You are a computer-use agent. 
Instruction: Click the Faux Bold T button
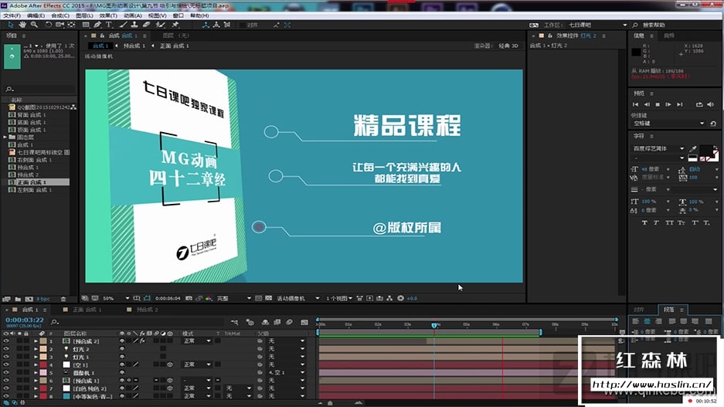click(x=644, y=222)
